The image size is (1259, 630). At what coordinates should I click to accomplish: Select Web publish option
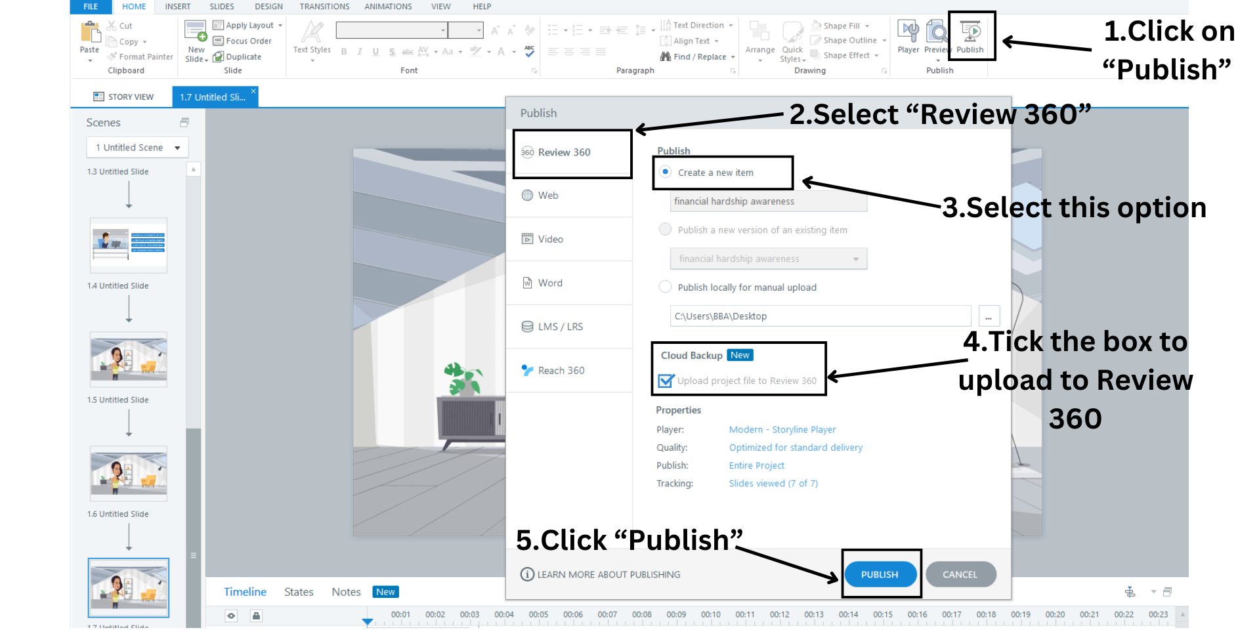(569, 196)
